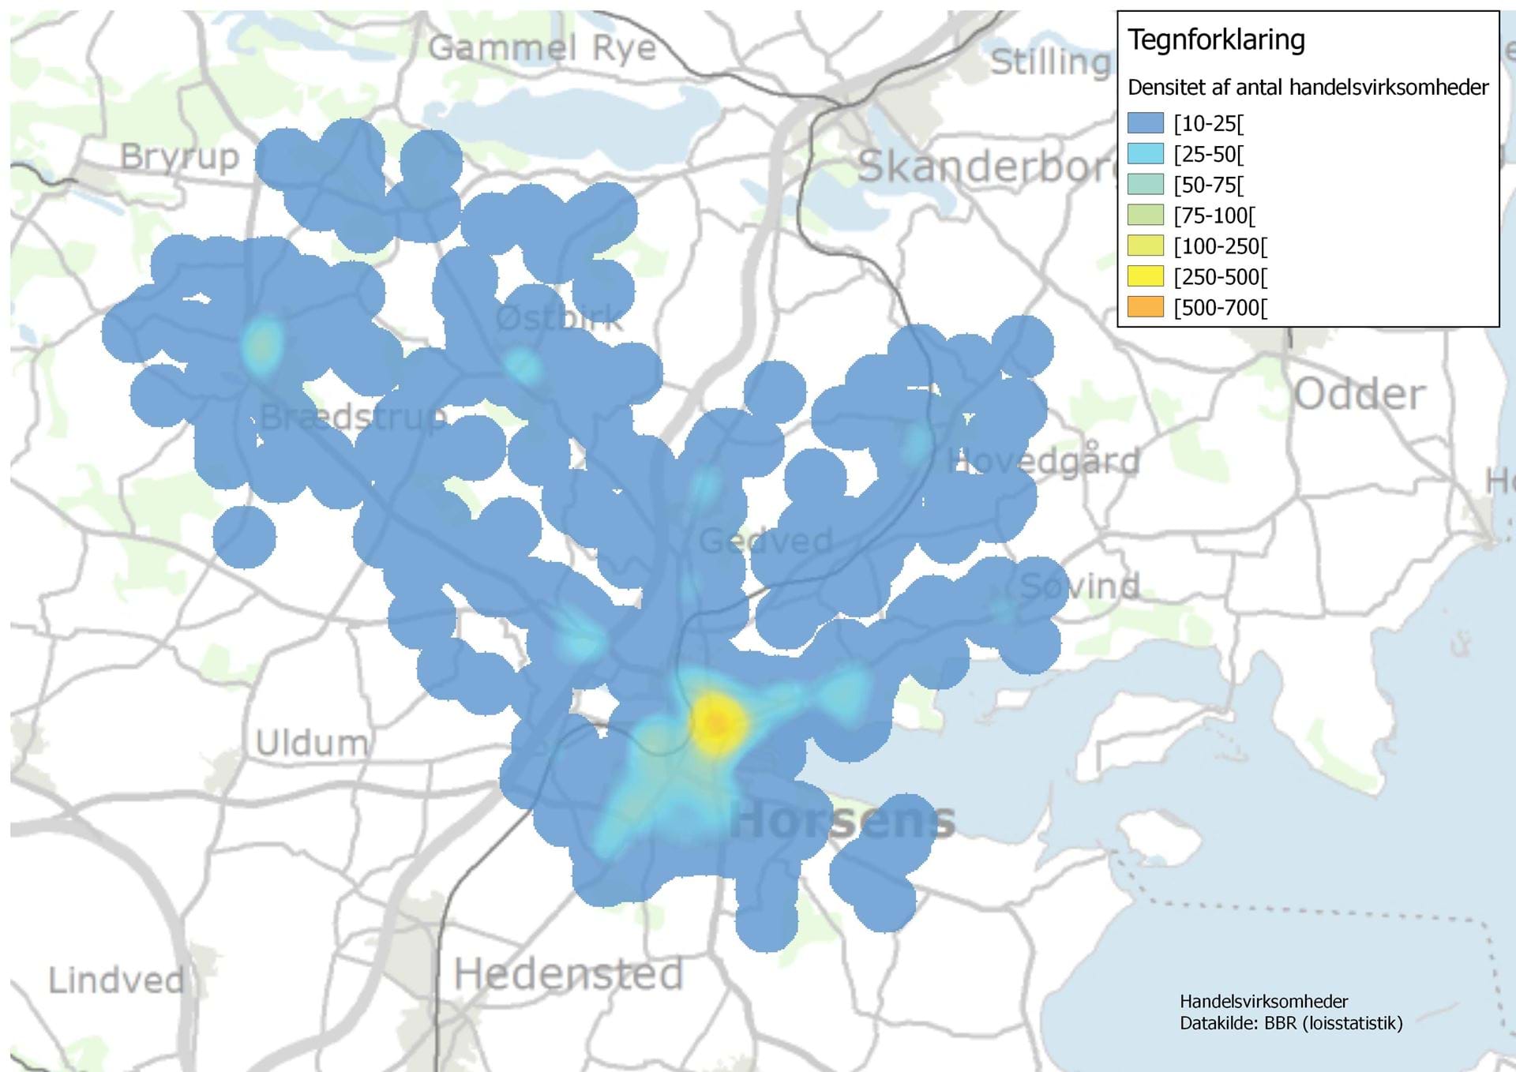Click the [25-50[ legend color swatch
The height and width of the screenshot is (1072, 1516).
pos(1145,154)
